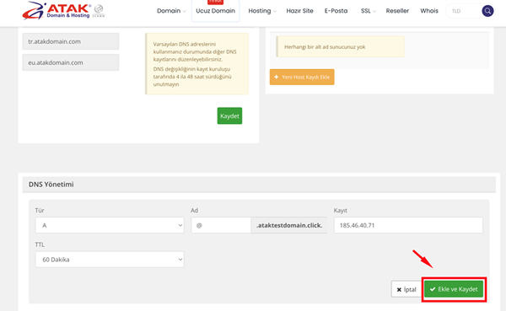Click the Varsayılan DNS adreslerini info note
Viewport: 506px width, 311px height.
[x=196, y=64]
